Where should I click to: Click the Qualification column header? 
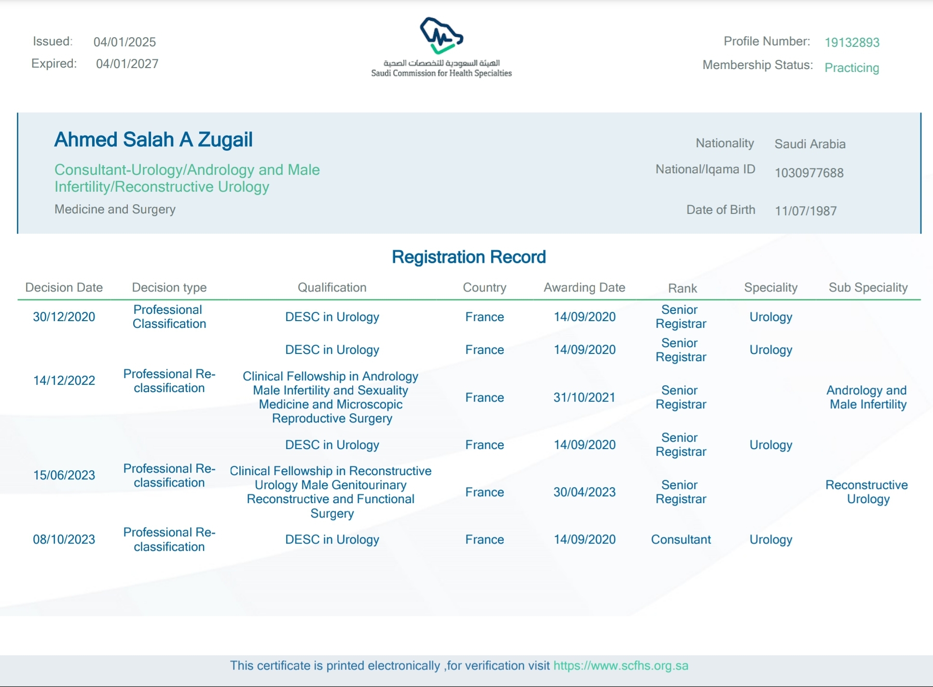click(x=332, y=288)
